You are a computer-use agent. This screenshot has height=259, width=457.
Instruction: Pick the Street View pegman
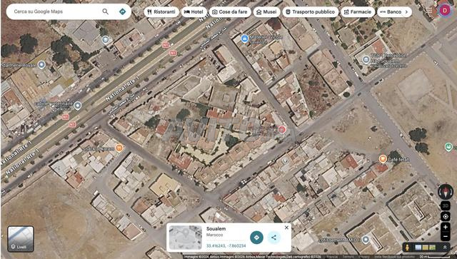click(x=408, y=248)
